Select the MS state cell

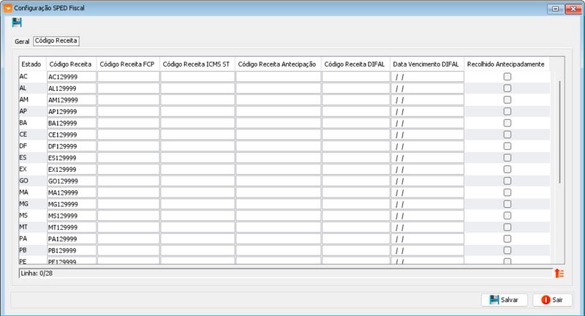pyautogui.click(x=32, y=215)
